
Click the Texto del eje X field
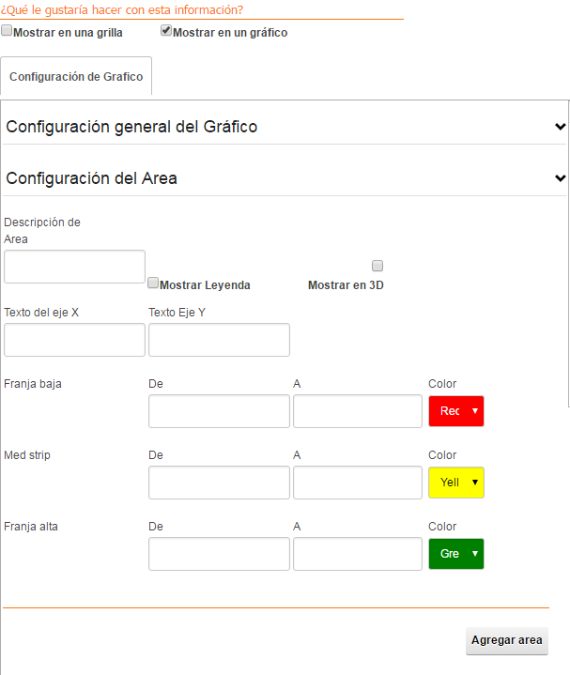point(74,340)
